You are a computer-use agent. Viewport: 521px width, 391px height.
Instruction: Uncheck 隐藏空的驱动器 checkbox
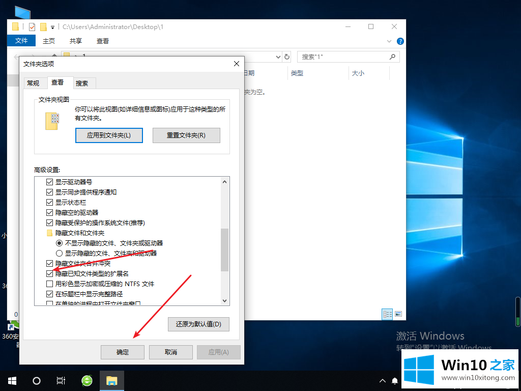(49, 213)
